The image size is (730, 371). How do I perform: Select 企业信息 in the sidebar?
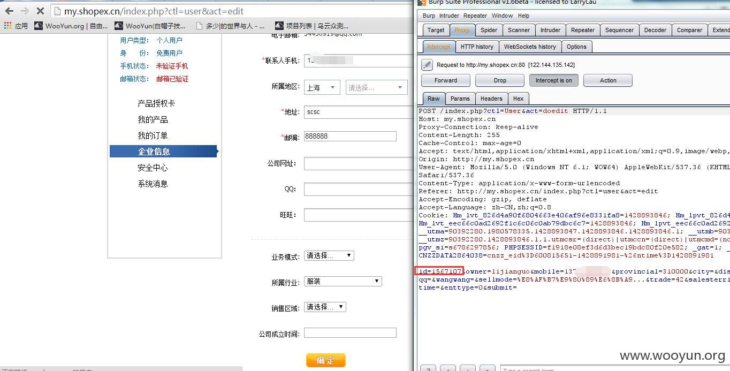tap(164, 152)
